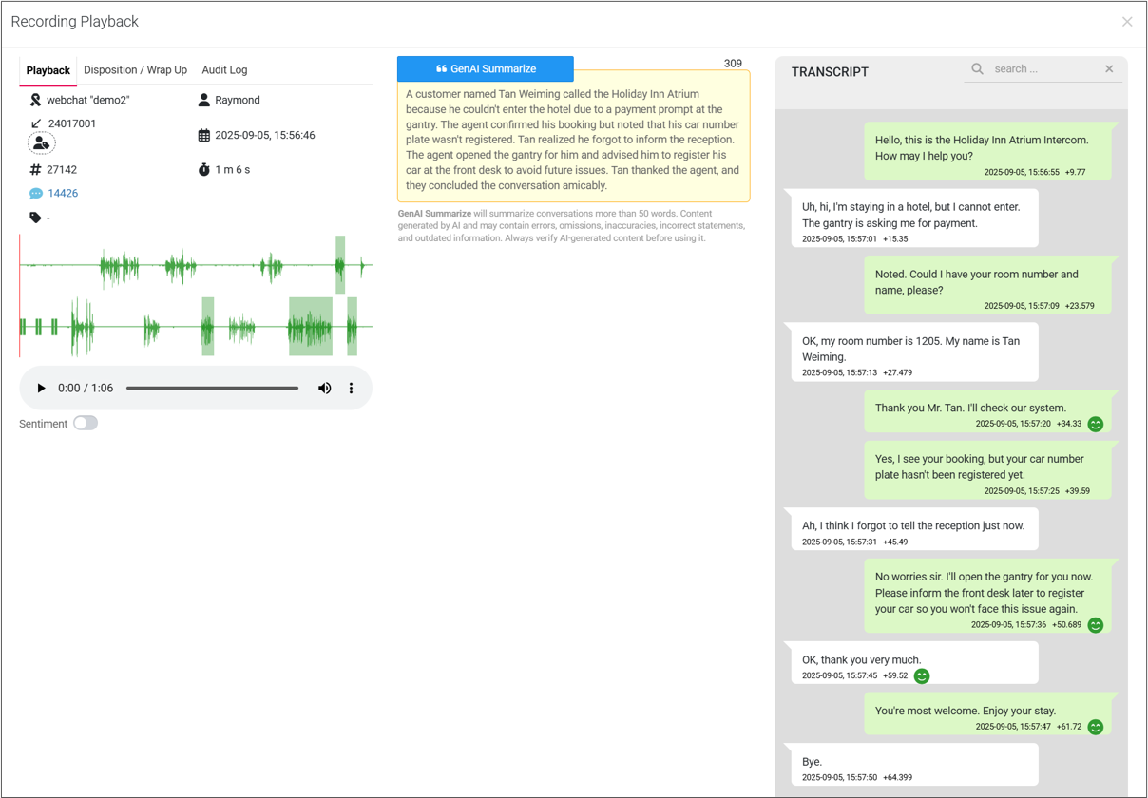Click the webchat queue icon beside demo2
Viewport: 1148px width, 798px height.
point(35,101)
